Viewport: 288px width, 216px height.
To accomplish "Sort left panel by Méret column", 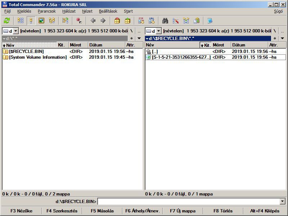I will (78, 45).
